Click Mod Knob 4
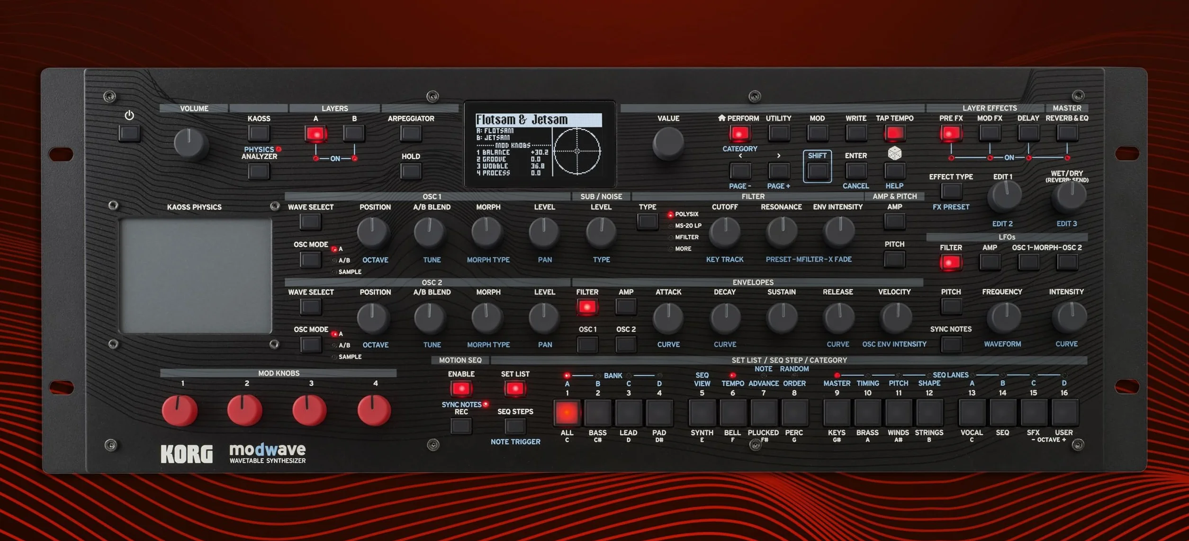 tap(374, 410)
